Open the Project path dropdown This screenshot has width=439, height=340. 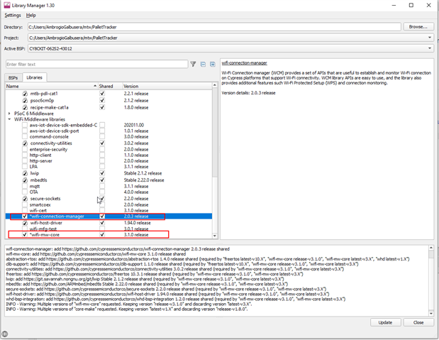430,38
